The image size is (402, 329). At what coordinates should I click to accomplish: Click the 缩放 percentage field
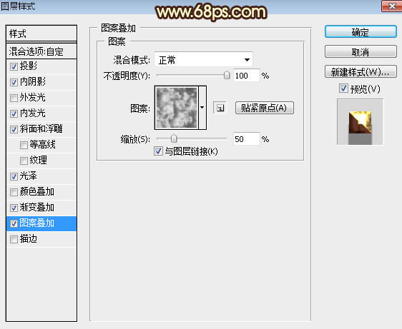coord(246,139)
